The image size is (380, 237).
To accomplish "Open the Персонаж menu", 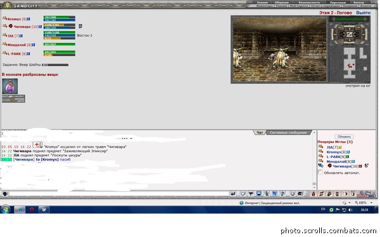I will coord(338,3).
